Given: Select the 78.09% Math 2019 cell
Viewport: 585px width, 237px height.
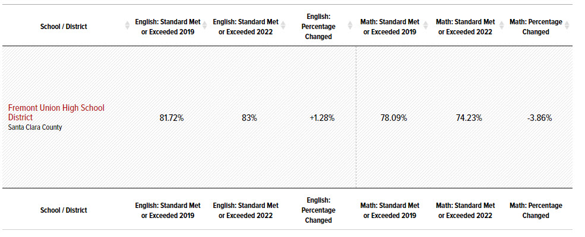Looking at the screenshot, I should tap(394, 118).
